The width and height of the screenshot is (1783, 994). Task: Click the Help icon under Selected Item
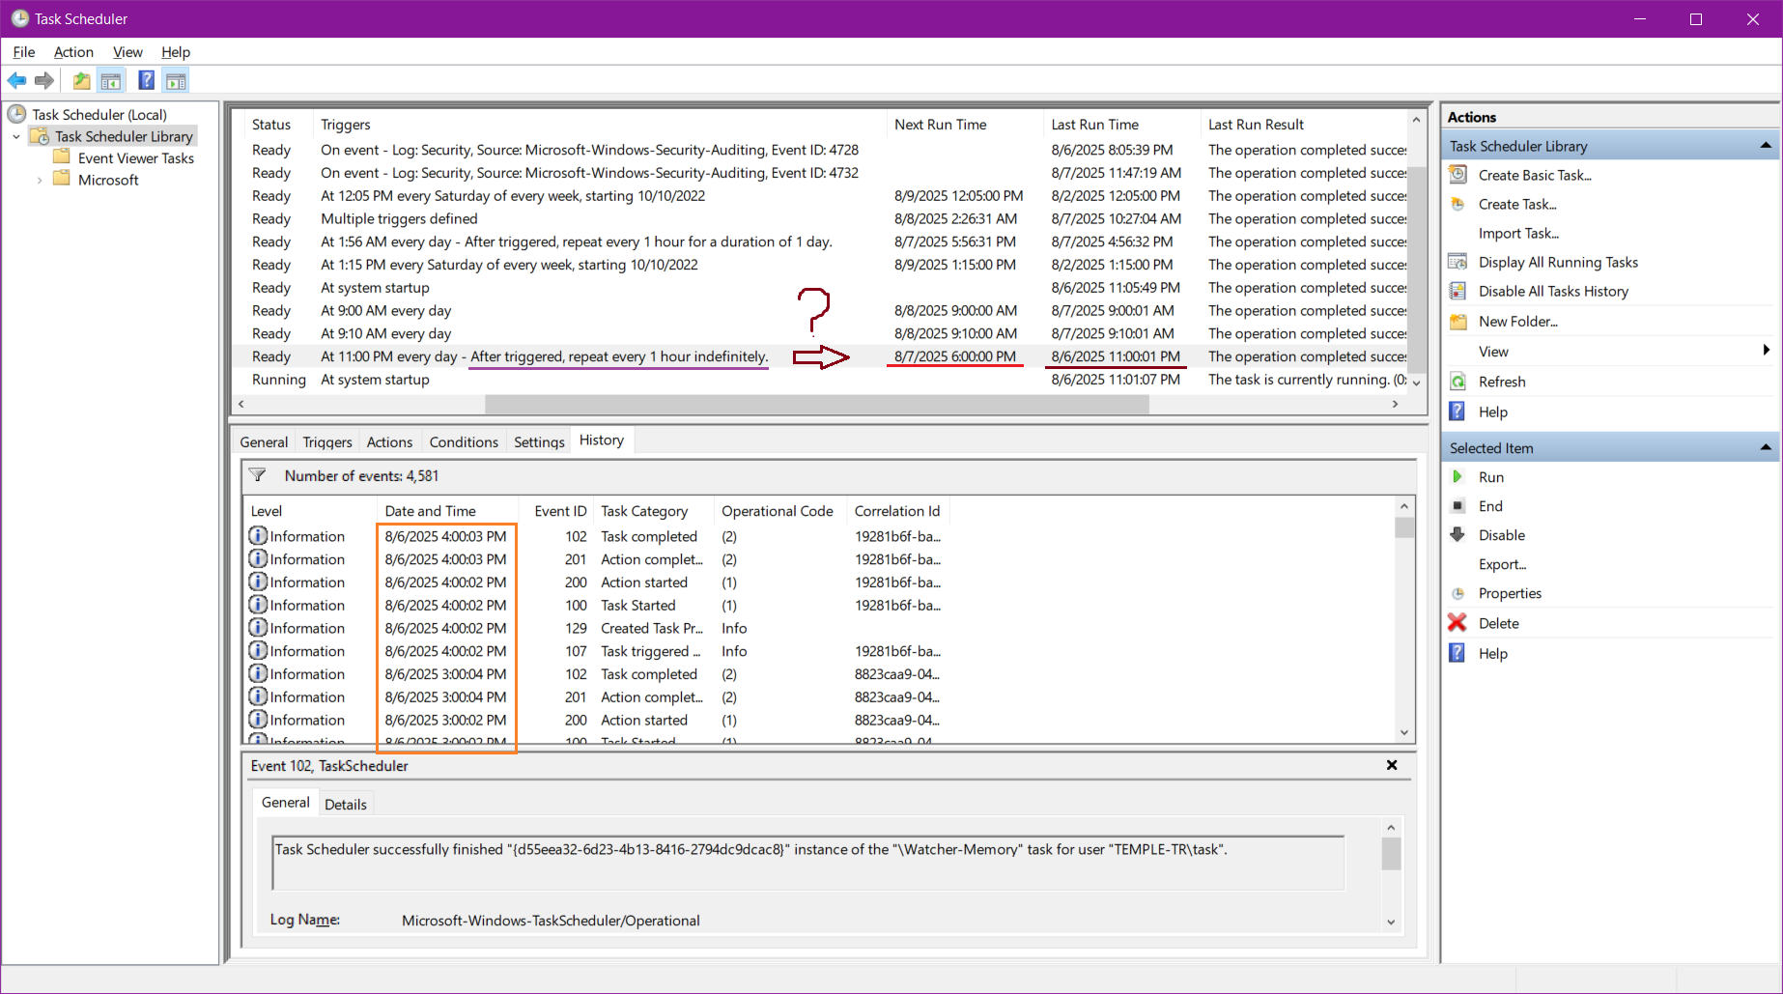coord(1458,653)
